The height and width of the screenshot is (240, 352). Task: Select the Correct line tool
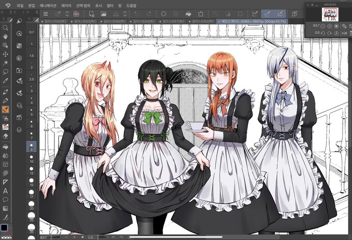coord(5,217)
